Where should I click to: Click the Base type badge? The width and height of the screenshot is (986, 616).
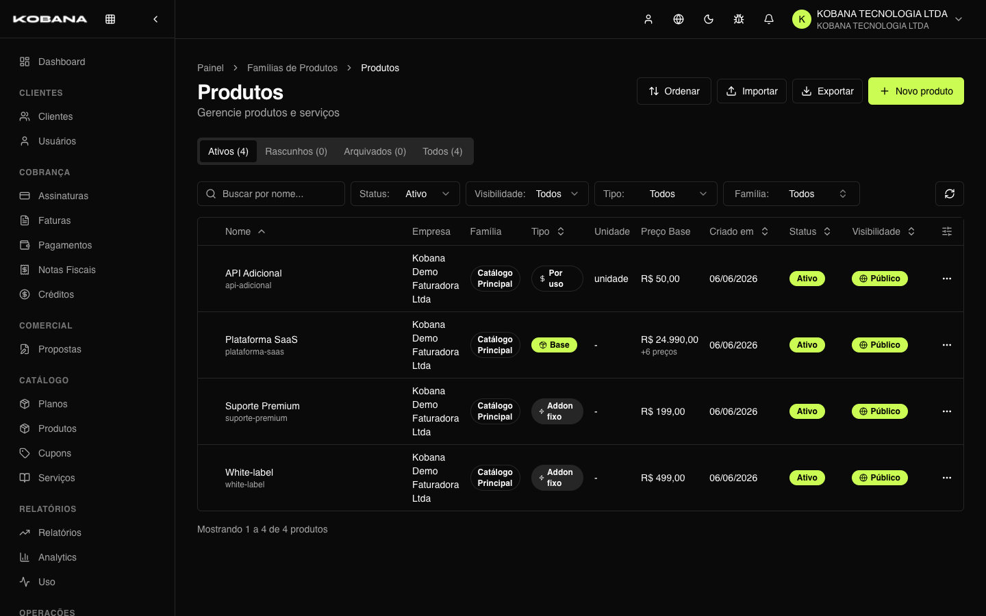554,345
